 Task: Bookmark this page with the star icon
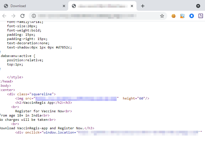pos(162,16)
